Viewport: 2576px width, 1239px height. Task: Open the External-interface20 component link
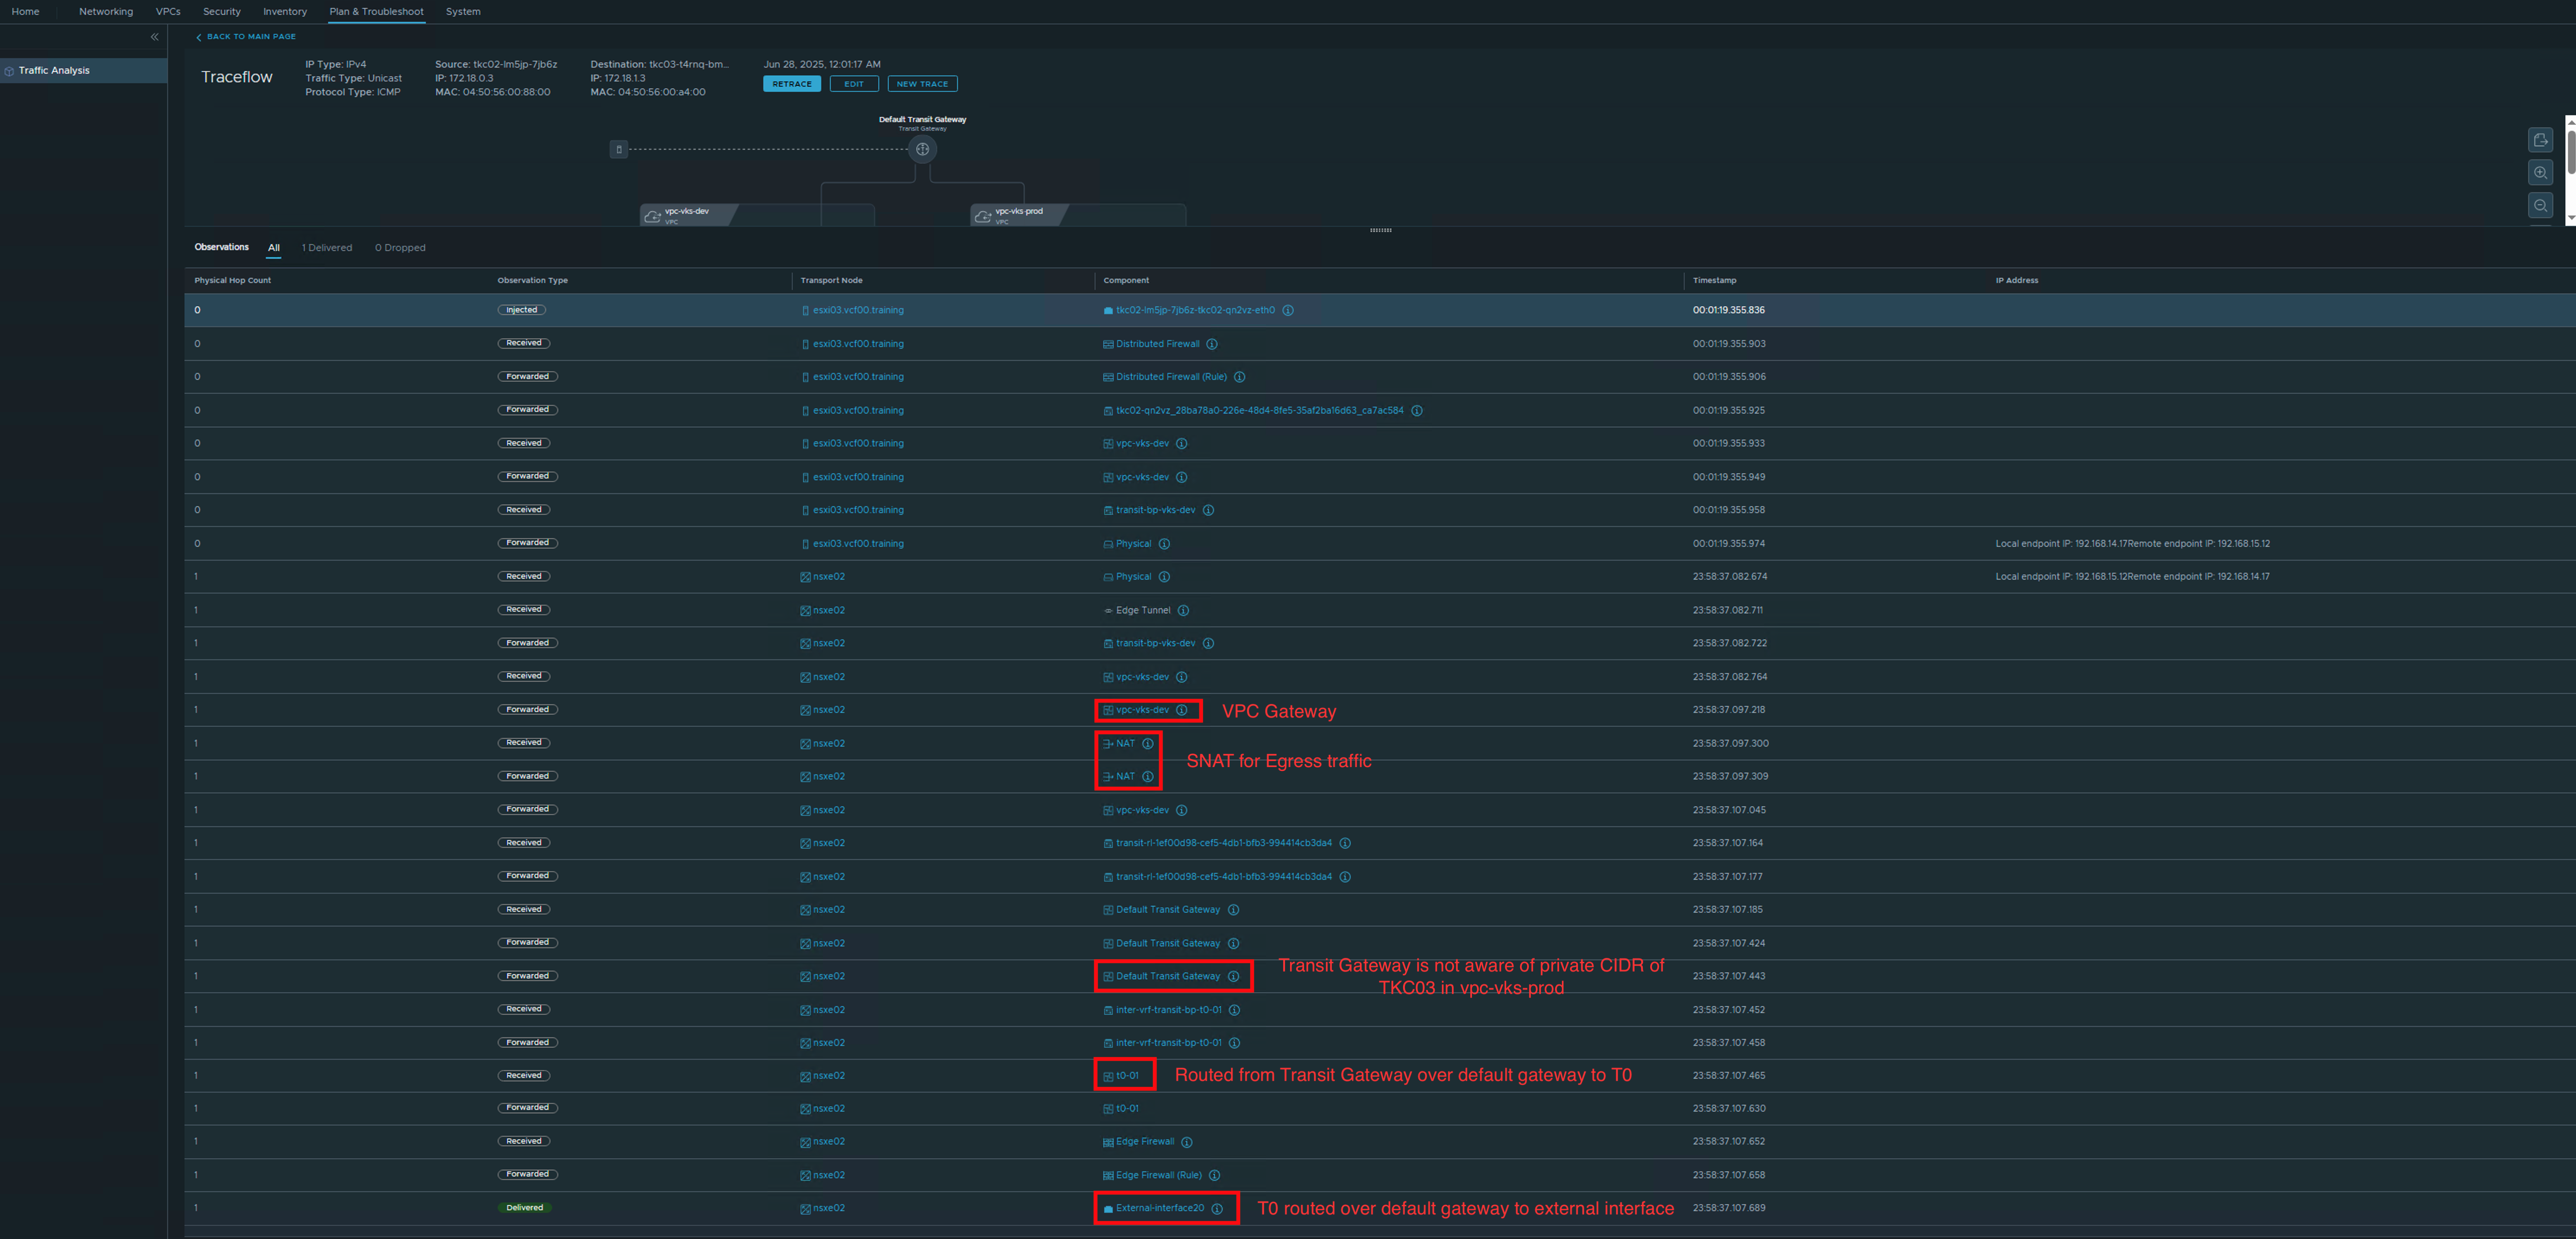tap(1160, 1208)
